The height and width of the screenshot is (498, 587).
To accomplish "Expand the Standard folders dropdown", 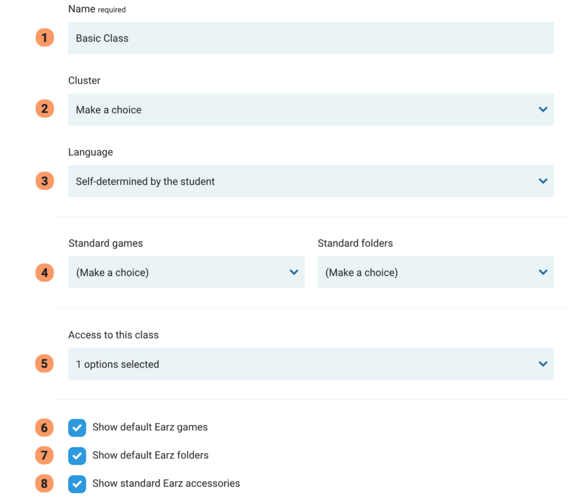I will 436,272.
